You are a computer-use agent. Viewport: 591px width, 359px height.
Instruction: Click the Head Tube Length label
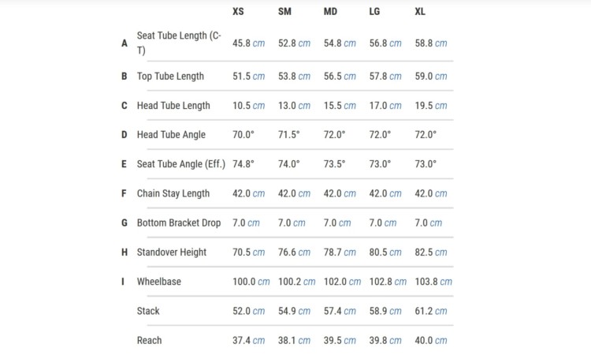tap(173, 106)
